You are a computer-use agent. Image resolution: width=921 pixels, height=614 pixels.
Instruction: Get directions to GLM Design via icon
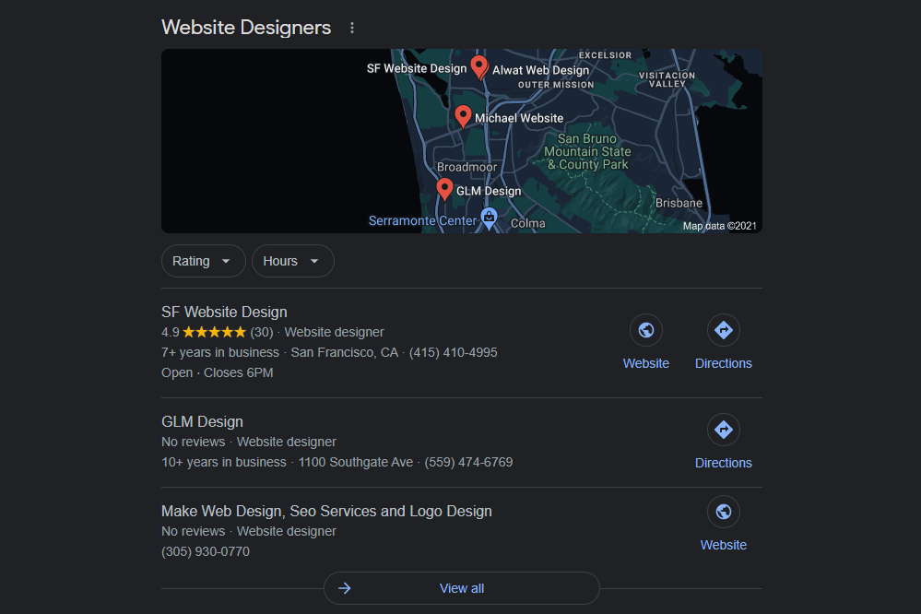(724, 430)
